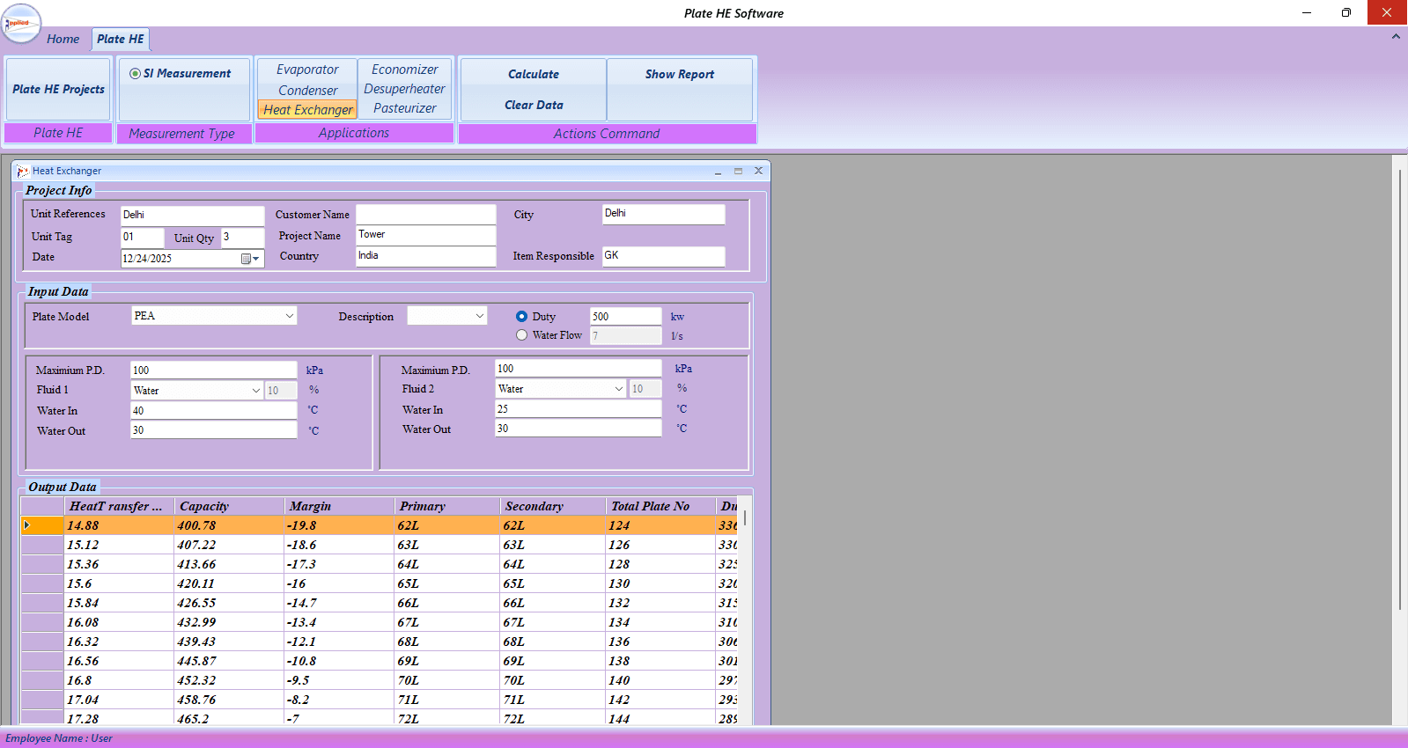The image size is (1408, 748).
Task: Choose the Condenser application
Action: coord(307,90)
